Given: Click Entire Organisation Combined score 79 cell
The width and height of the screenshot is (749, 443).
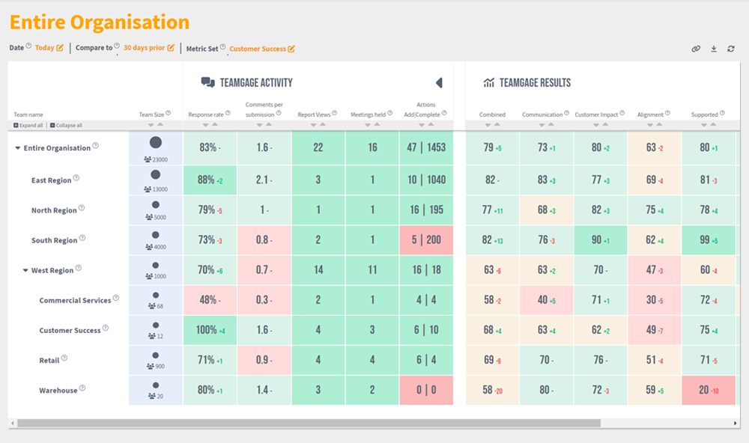Looking at the screenshot, I should pyautogui.click(x=493, y=147).
